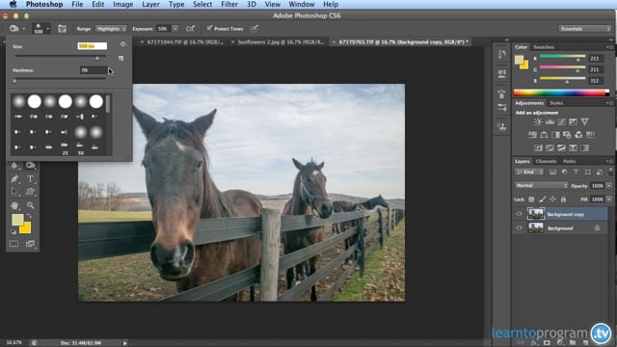Select the Zoom magnifier tool
Image resolution: width=617 pixels, height=347 pixels.
[x=30, y=205]
